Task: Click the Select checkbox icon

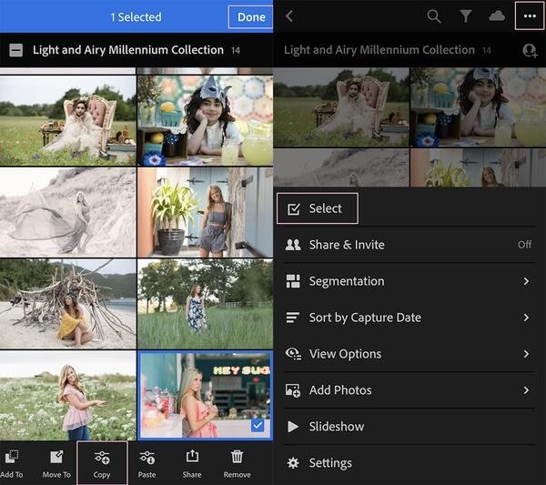Action: click(293, 208)
